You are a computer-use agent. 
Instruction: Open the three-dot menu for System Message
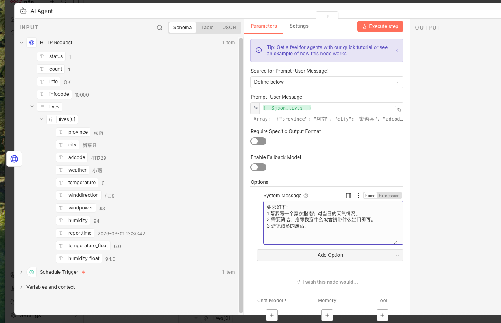click(x=358, y=196)
